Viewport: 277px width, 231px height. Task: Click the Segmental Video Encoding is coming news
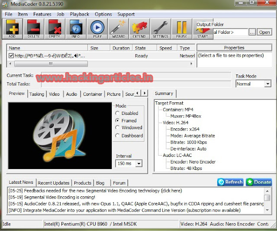52,197
